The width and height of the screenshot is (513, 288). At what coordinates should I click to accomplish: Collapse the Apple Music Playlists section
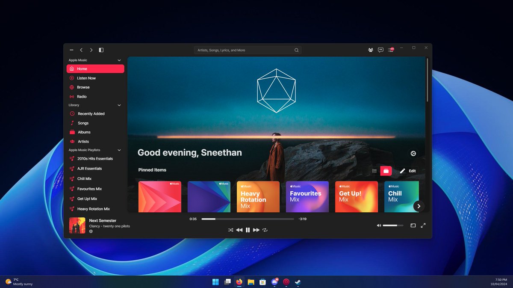coord(119,150)
